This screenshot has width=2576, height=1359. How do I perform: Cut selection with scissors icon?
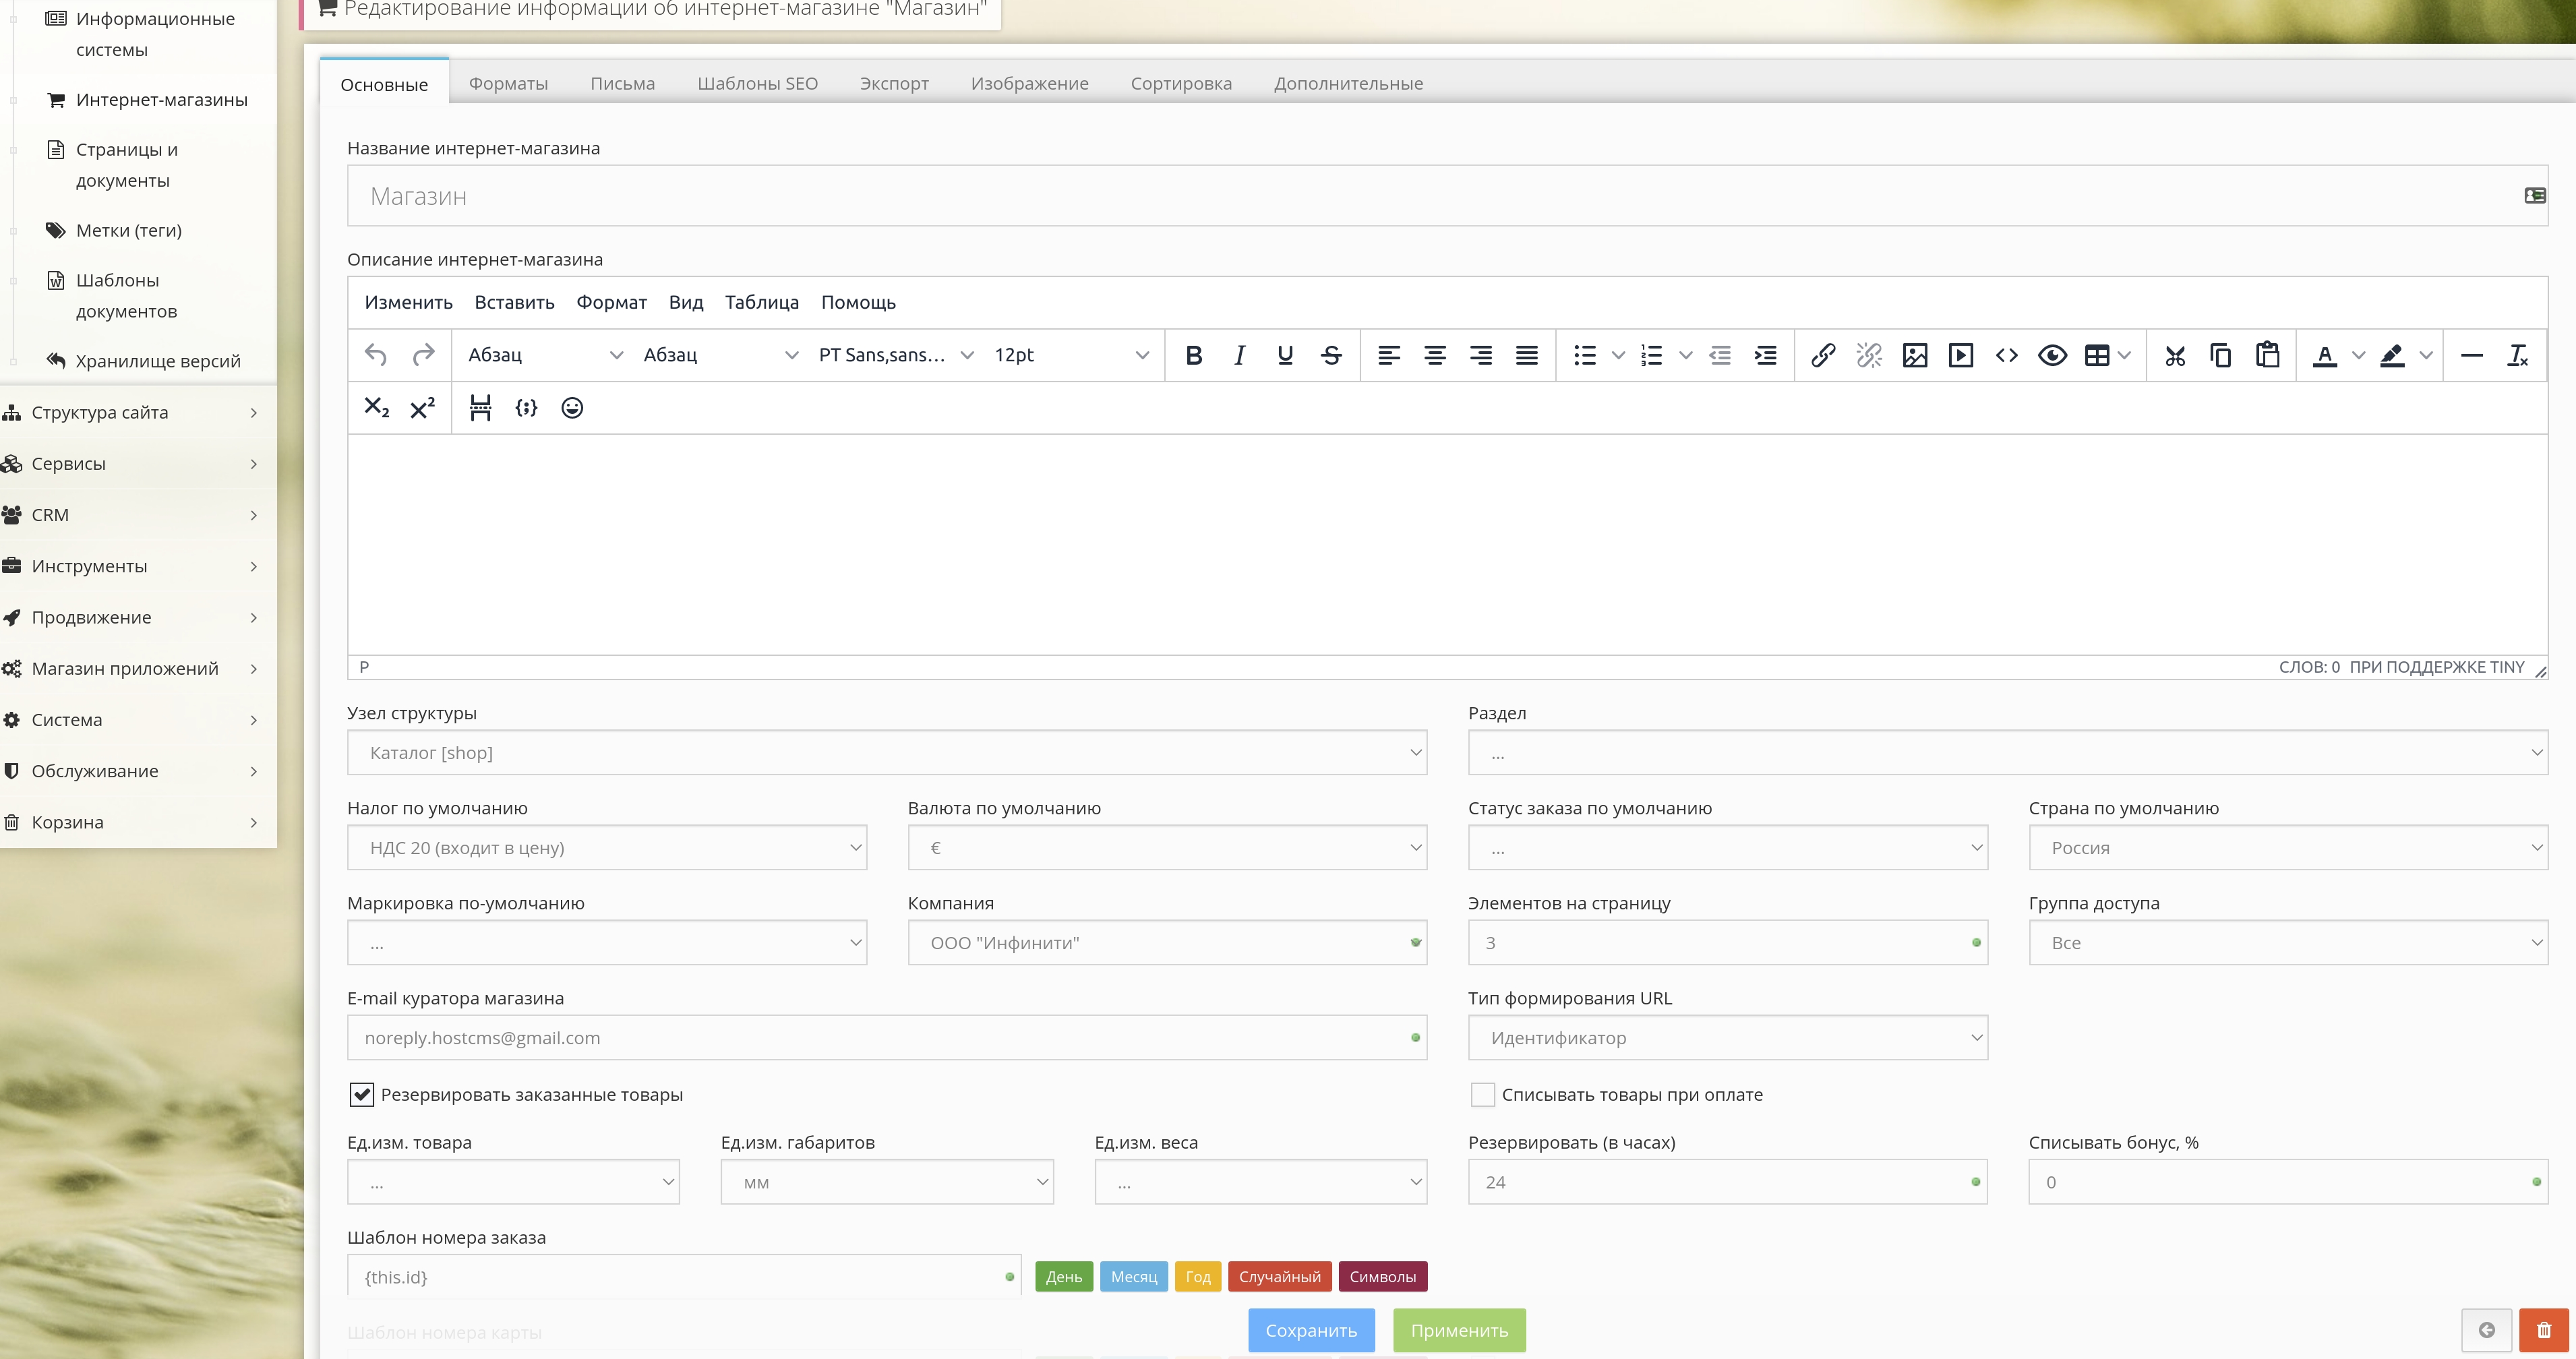[2175, 355]
